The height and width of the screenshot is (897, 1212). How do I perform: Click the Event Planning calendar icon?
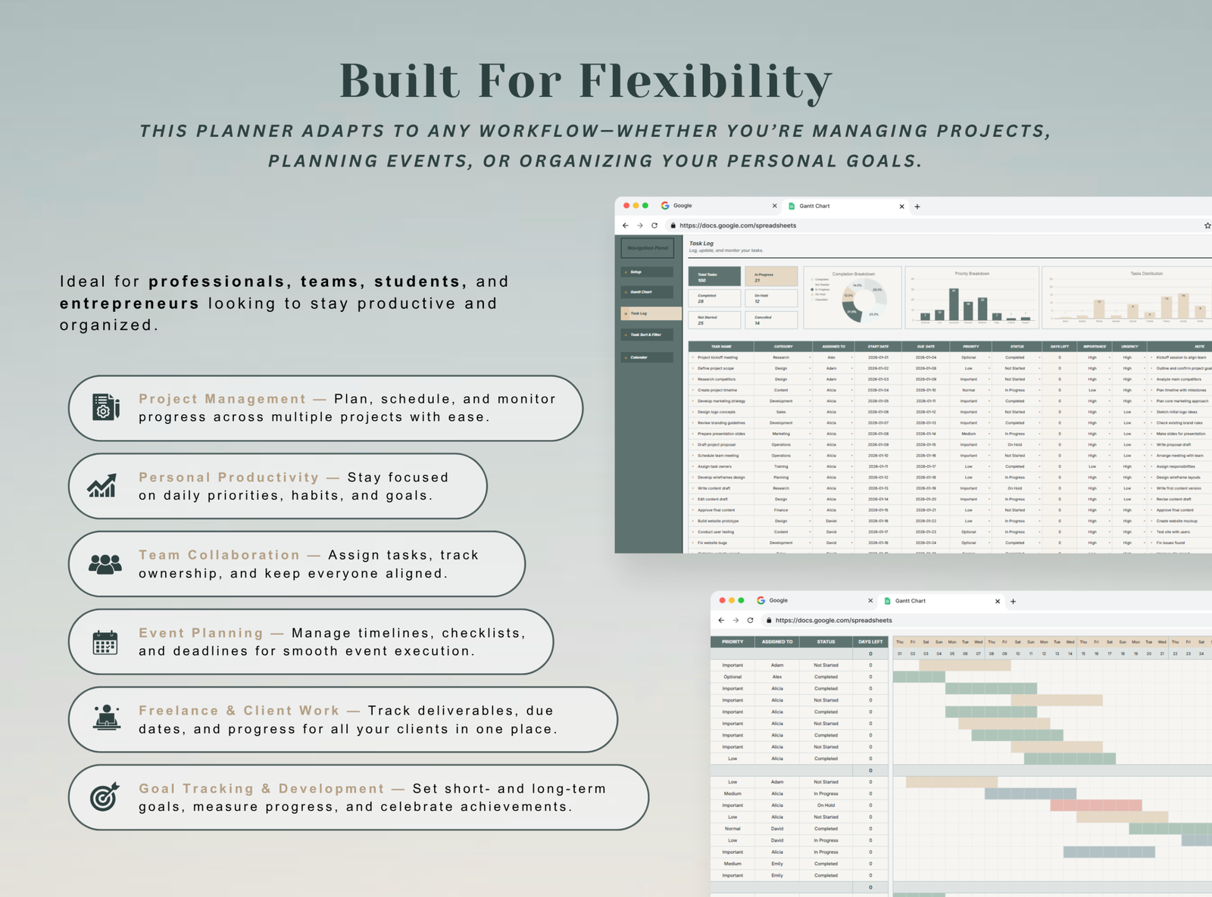point(105,642)
